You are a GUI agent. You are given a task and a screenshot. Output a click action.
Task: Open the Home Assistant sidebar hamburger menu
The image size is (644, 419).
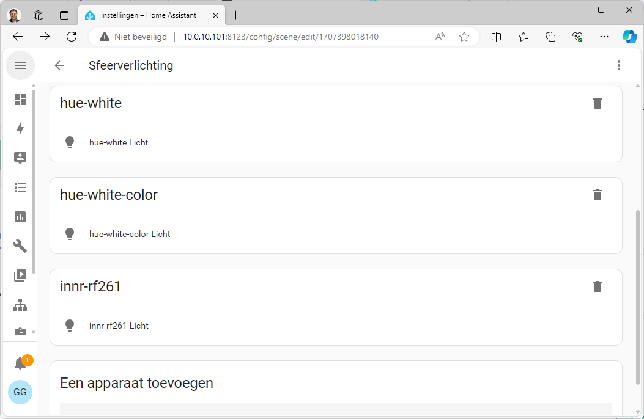coord(20,65)
